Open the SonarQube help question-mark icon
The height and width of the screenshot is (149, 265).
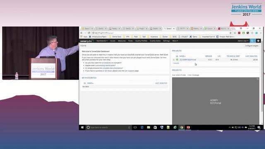pos(258,41)
